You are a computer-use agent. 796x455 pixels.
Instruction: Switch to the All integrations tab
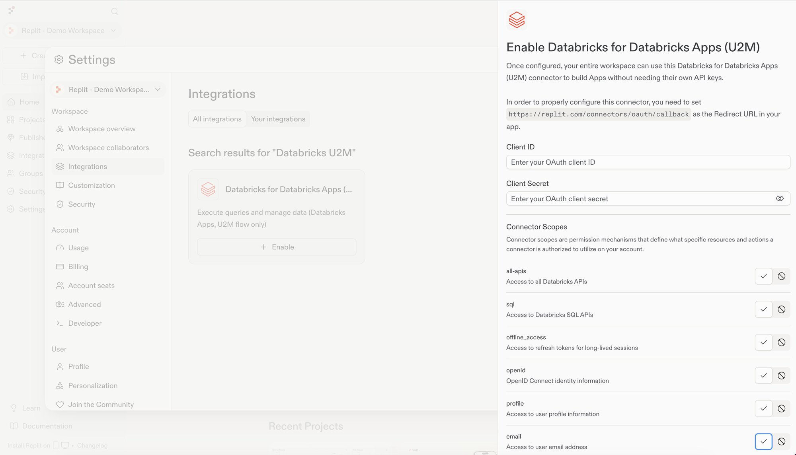point(217,119)
